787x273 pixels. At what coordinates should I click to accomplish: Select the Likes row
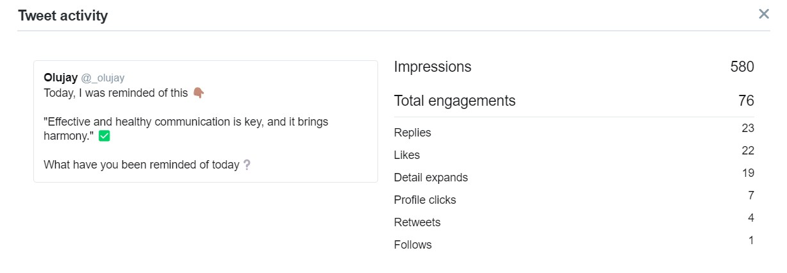click(x=574, y=154)
